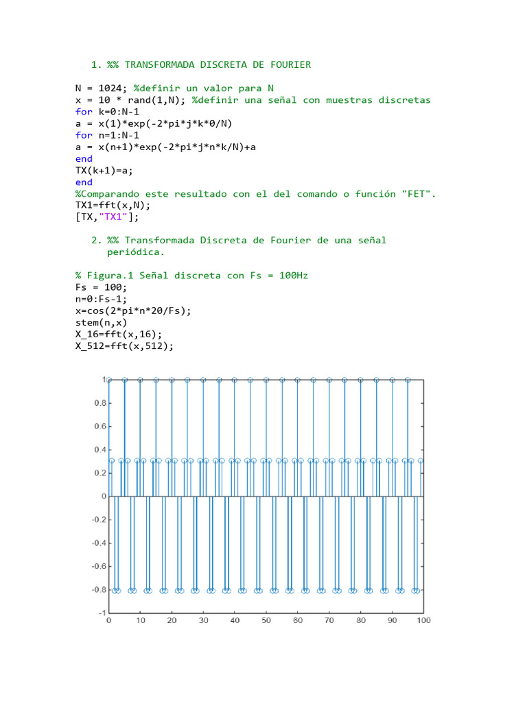
Task: Select the line "N = 1024;"
Action: pyautogui.click(x=102, y=88)
